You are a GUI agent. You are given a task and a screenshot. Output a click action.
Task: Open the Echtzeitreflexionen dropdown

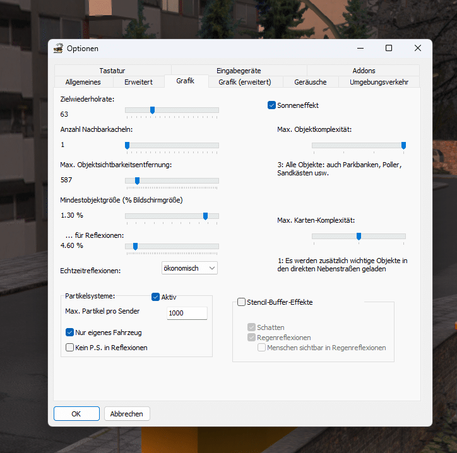189,268
